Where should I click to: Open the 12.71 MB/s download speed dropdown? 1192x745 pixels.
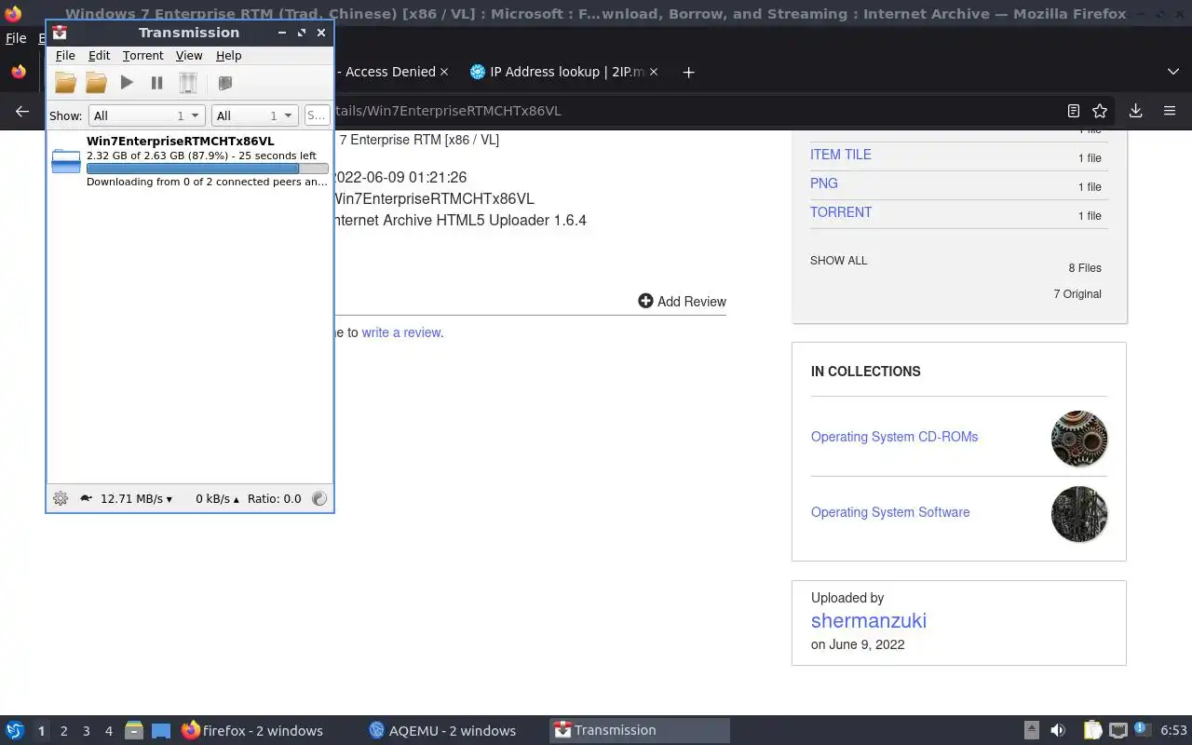click(136, 498)
